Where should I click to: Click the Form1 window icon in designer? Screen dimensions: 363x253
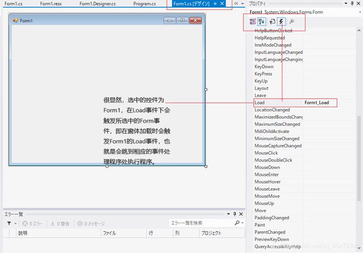[16, 21]
